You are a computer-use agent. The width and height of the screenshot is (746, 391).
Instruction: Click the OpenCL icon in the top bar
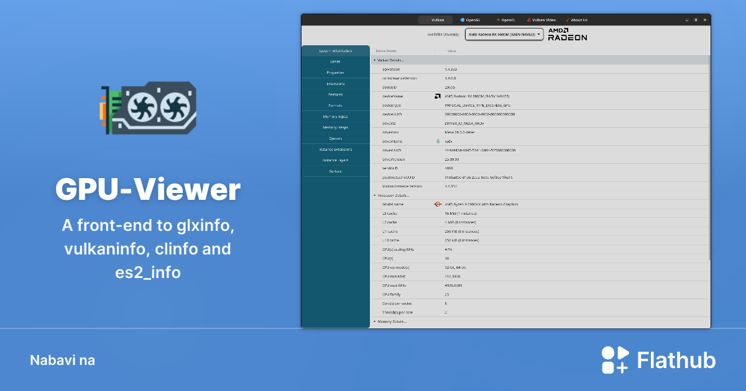pos(497,19)
